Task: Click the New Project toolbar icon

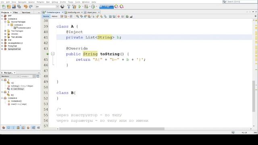Action: tap(9, 6)
